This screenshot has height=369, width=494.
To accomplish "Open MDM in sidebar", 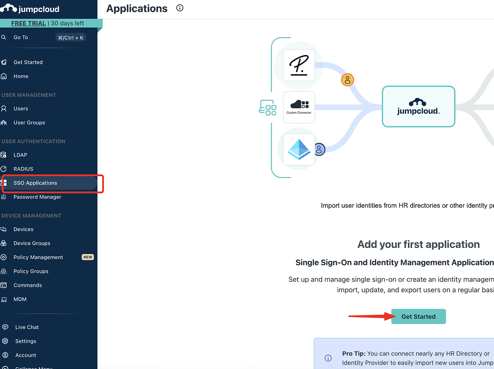I will (x=20, y=299).
